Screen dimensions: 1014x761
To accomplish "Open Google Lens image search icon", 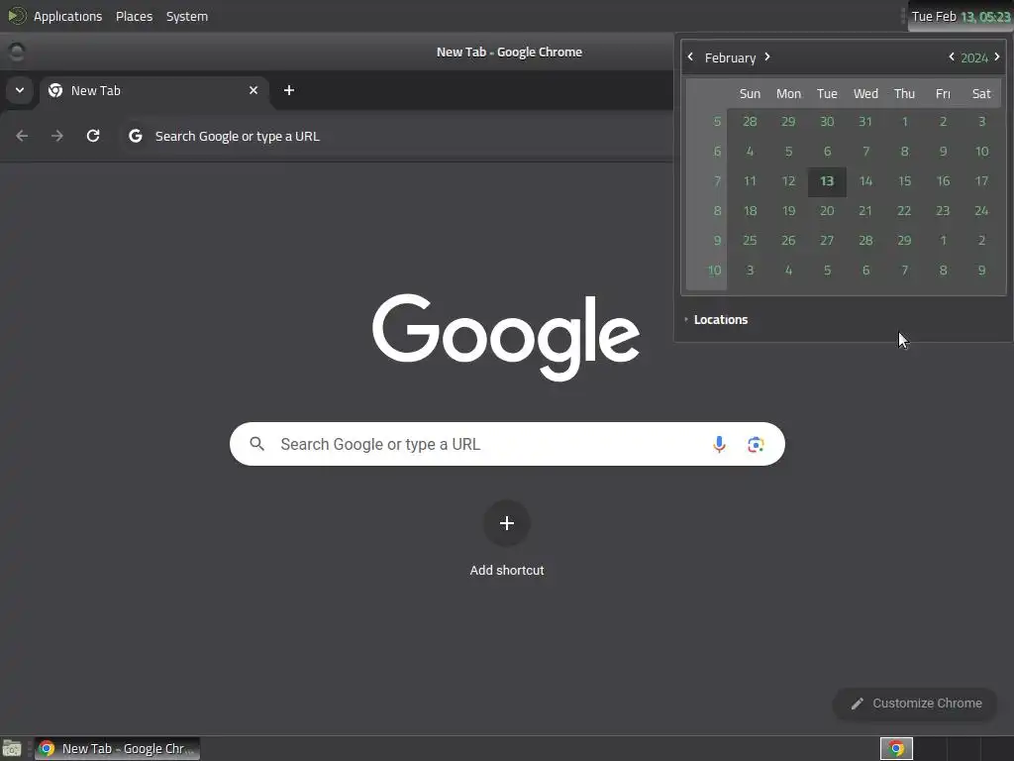I will click(756, 444).
